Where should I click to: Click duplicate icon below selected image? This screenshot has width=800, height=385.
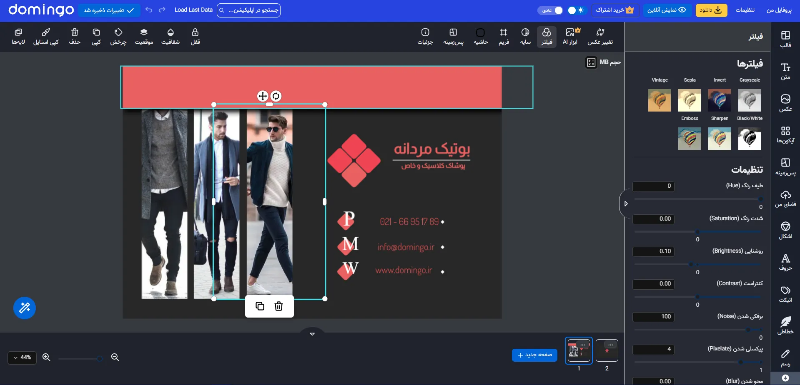(x=260, y=306)
